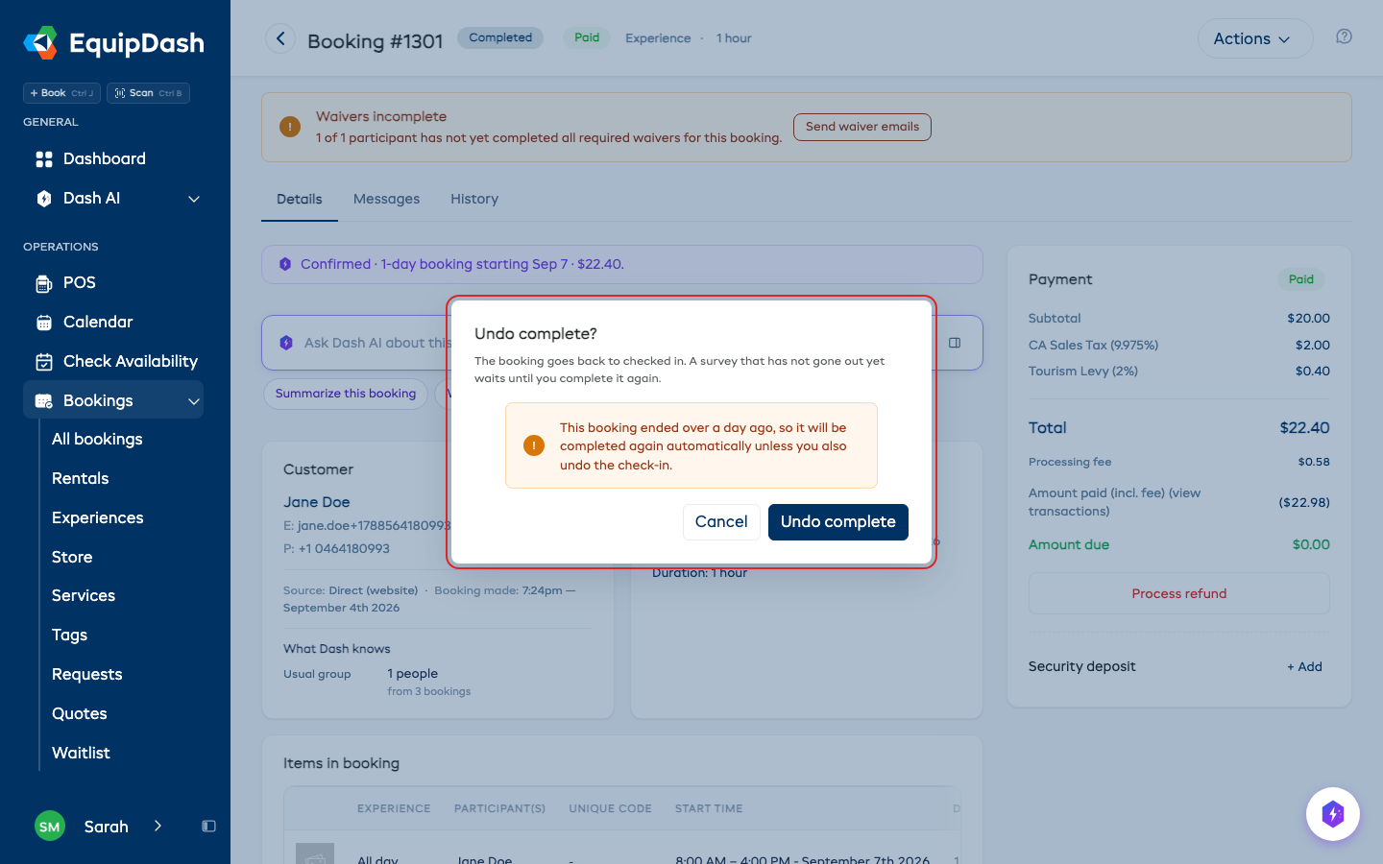Screen dimensions: 1383x864
Task: Click Summarize this booking chip
Action: (346, 394)
